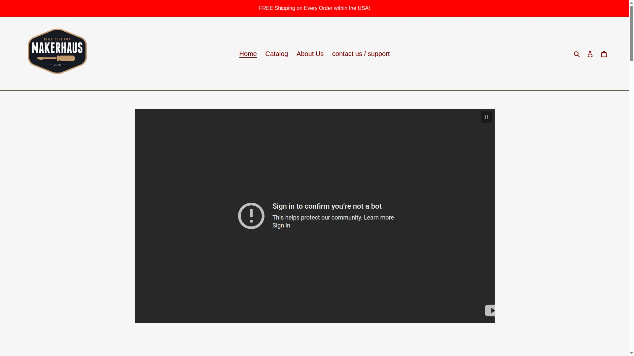634x356 pixels.
Task: Click the Sign in link
Action: click(x=281, y=225)
